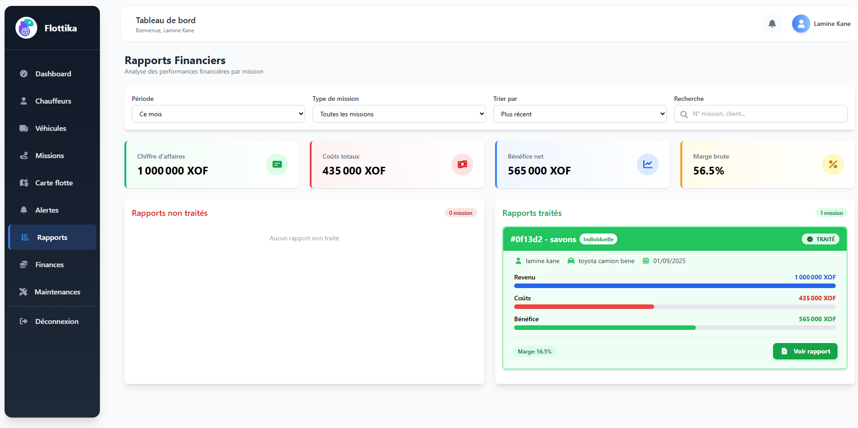Click Déconnexion to log out

click(x=56, y=321)
